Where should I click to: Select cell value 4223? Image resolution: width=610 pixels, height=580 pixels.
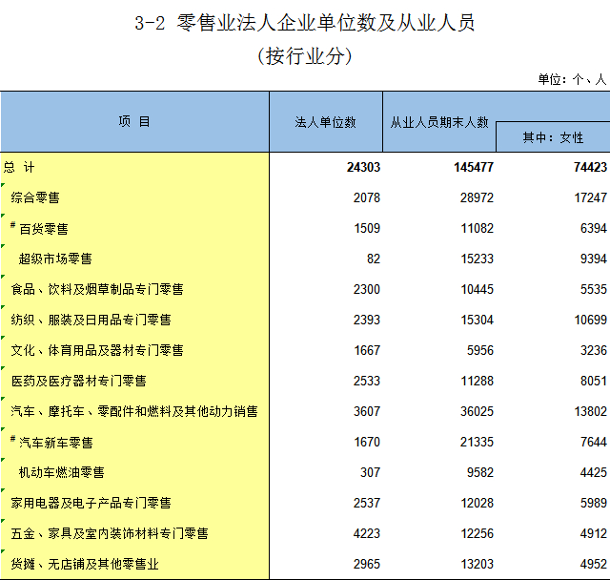[366, 533]
